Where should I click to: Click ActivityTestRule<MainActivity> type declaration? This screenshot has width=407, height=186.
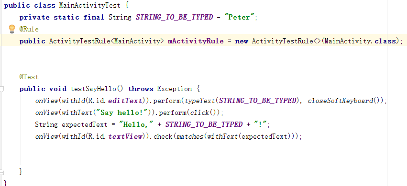pos(107,41)
